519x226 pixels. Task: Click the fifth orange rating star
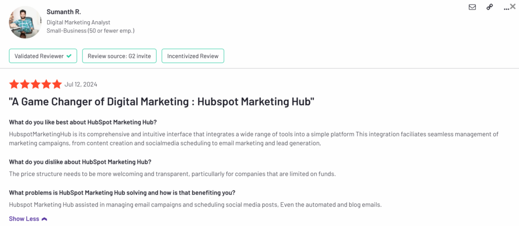57,84
